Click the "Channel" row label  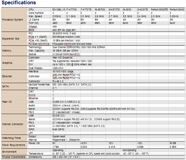click(x=33, y=88)
